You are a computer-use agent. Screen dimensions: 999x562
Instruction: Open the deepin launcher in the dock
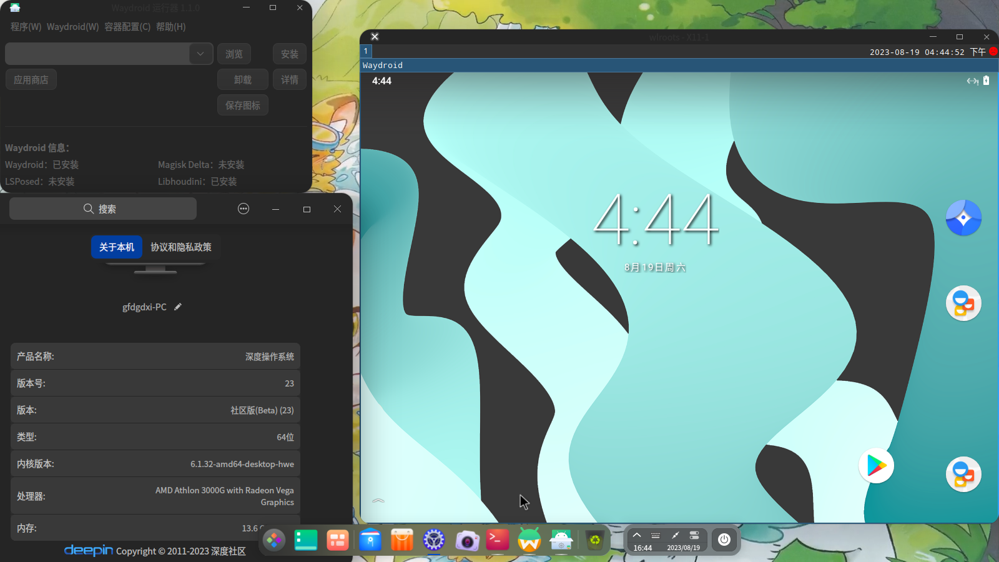[273, 540]
